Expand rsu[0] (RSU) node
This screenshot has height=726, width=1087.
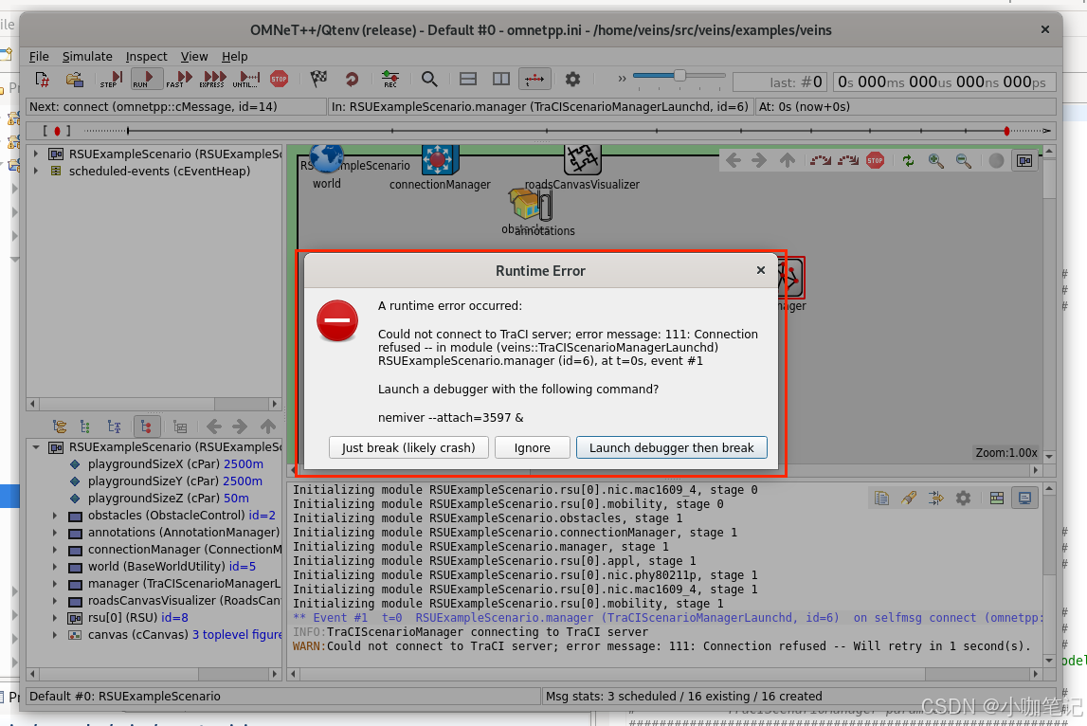click(56, 618)
